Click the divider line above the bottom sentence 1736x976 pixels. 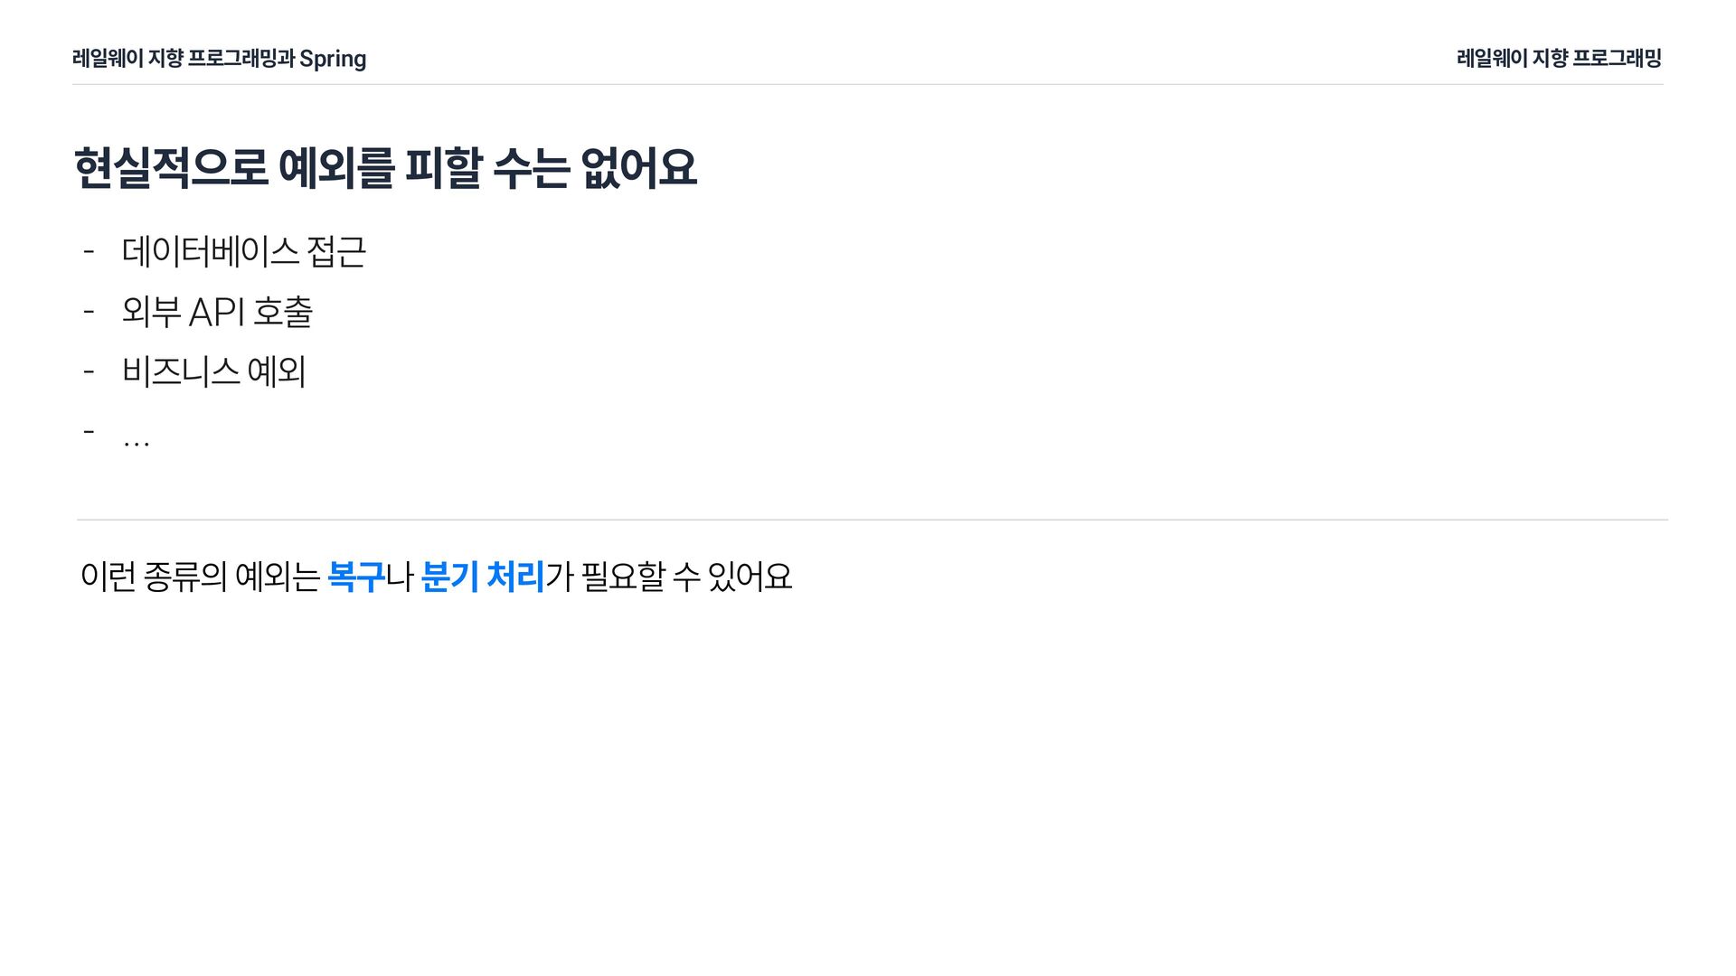click(x=873, y=520)
